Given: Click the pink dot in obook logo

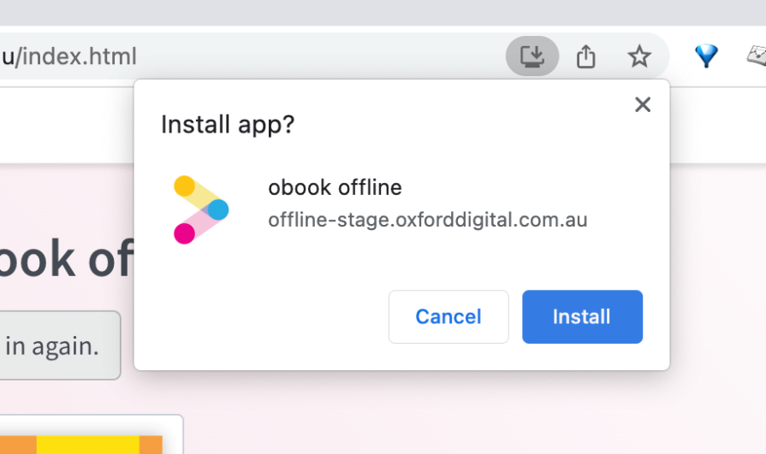Looking at the screenshot, I should point(184,233).
